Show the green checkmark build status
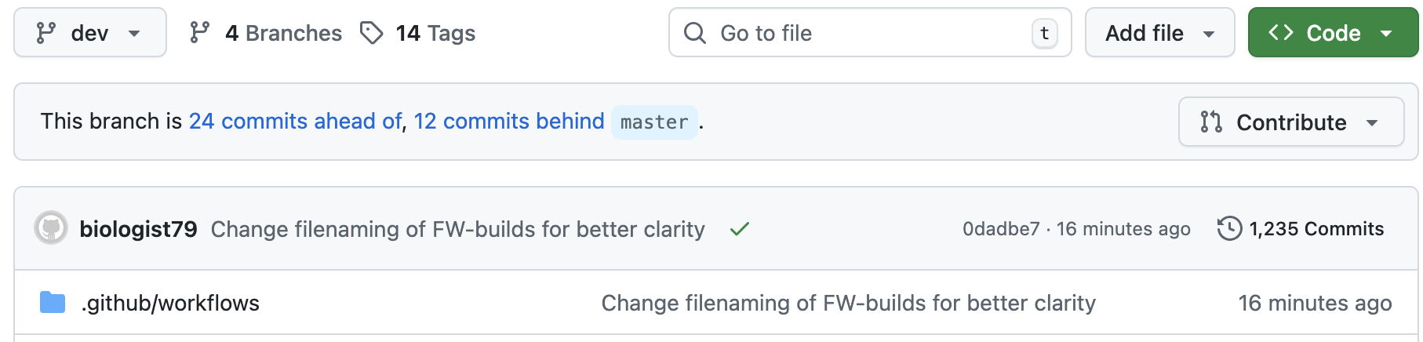Image resolution: width=1423 pixels, height=342 pixels. coord(739,229)
